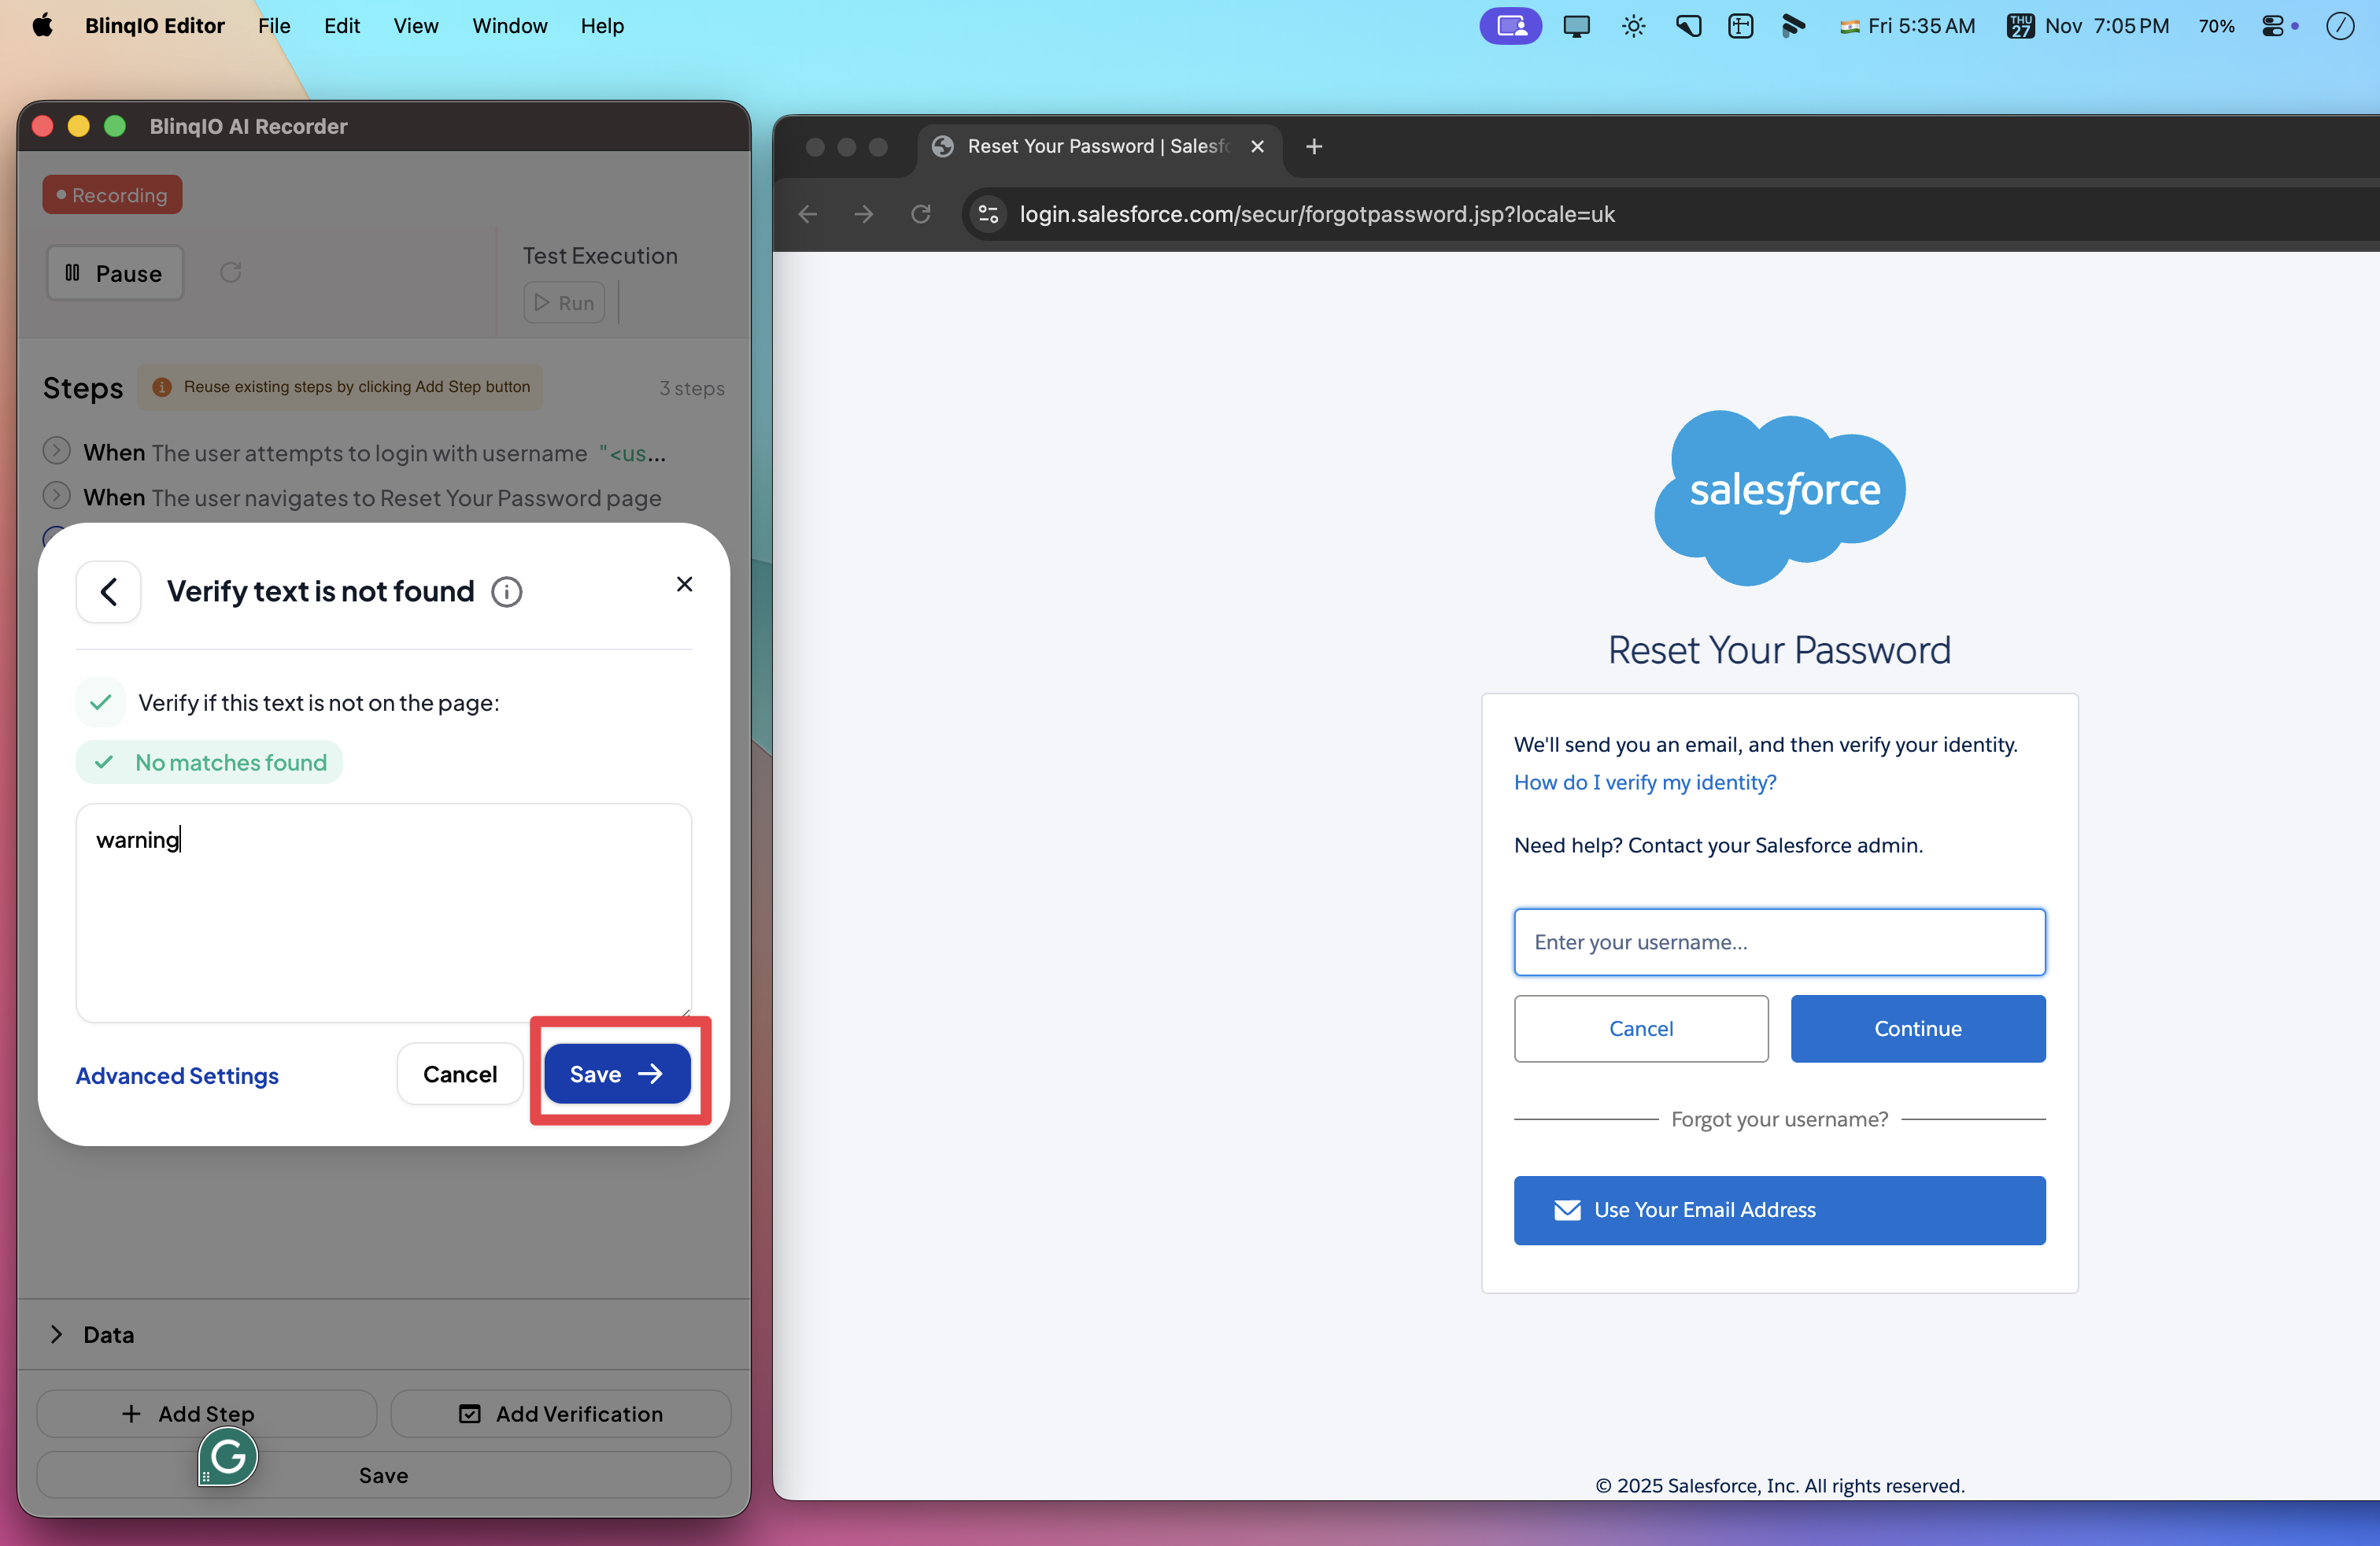
Task: Expand the Data section
Action: pyautogui.click(x=57, y=1334)
